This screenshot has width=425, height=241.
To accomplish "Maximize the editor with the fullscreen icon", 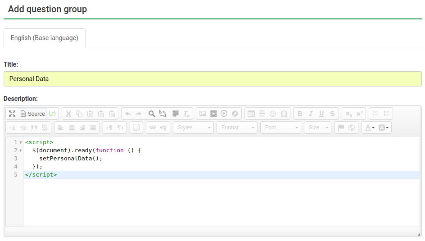I will click(x=12, y=114).
